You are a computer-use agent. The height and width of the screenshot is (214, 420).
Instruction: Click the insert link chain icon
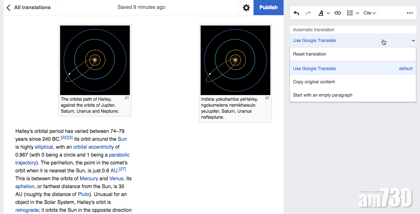pos(338,13)
